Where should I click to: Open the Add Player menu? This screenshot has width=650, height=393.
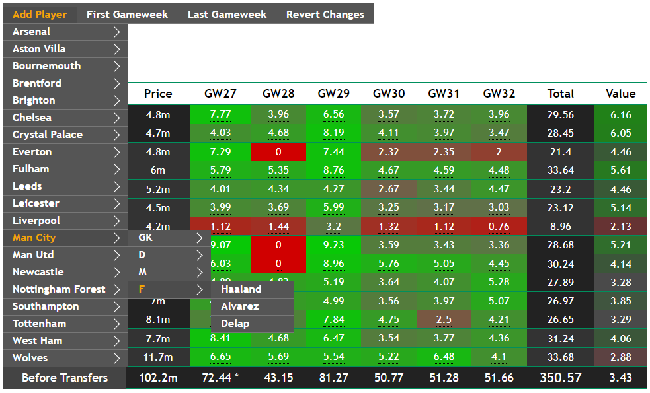(40, 14)
